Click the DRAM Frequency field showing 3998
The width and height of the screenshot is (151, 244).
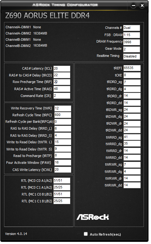pos(131,42)
